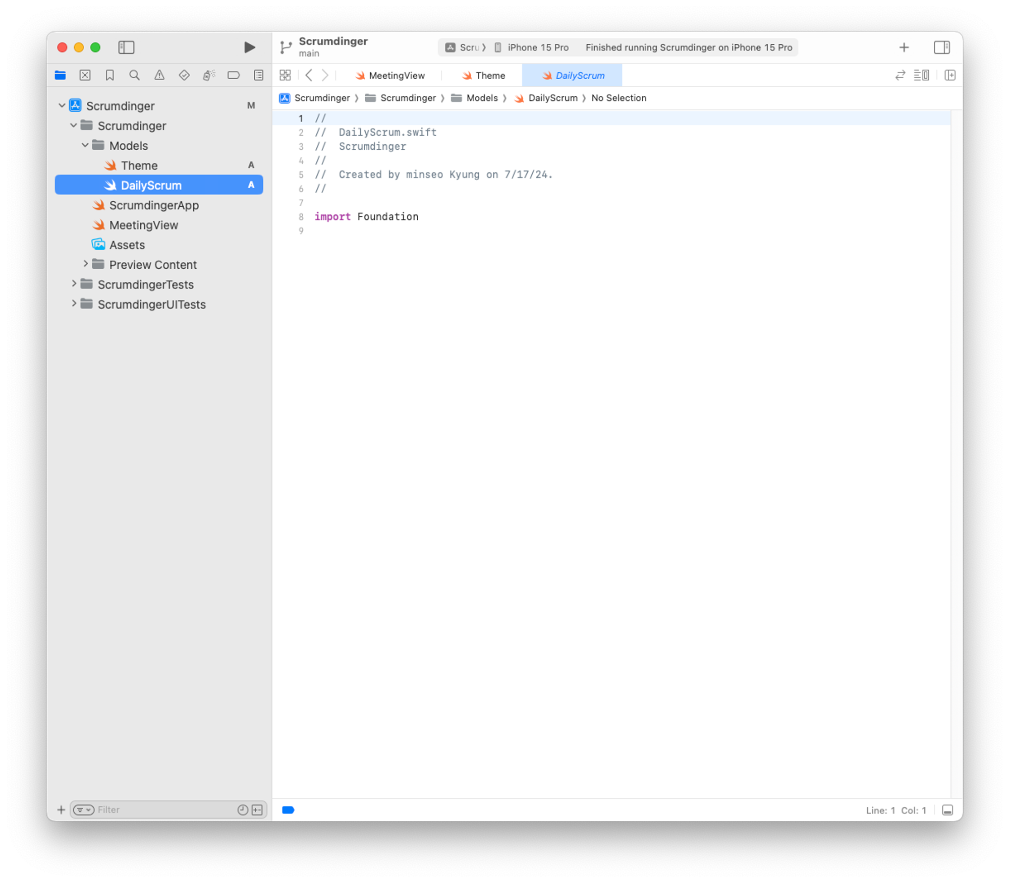Open the issue navigator warning icon
The height and width of the screenshot is (882, 1009).
tap(159, 75)
